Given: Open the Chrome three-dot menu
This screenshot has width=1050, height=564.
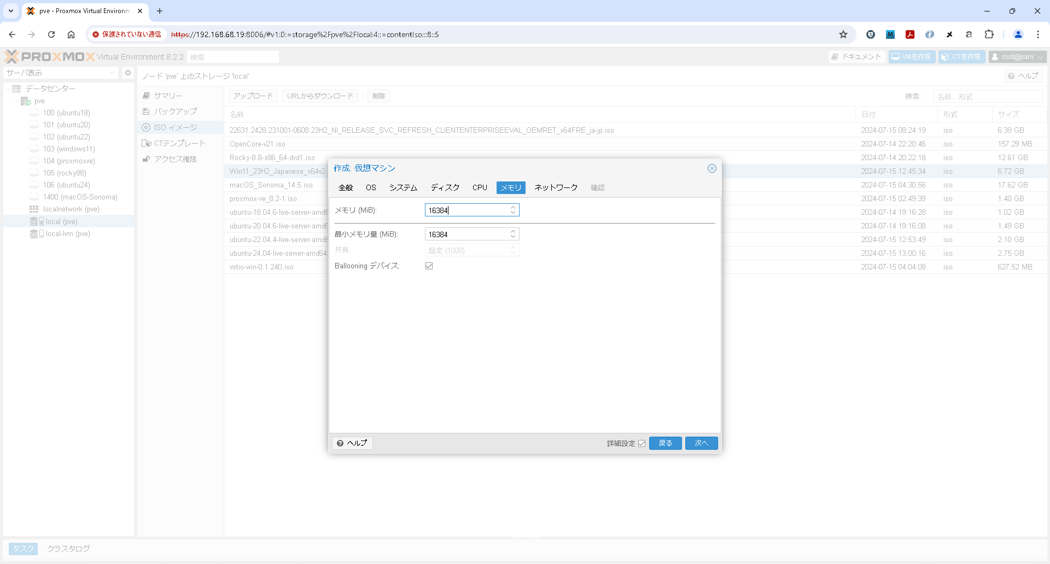Looking at the screenshot, I should click(1038, 34).
